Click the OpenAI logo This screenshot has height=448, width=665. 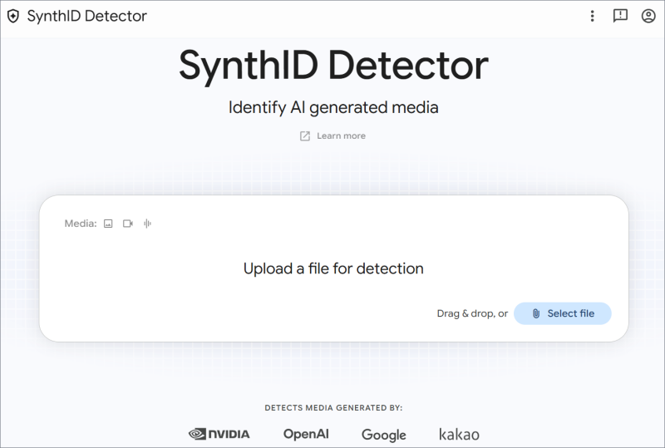306,434
